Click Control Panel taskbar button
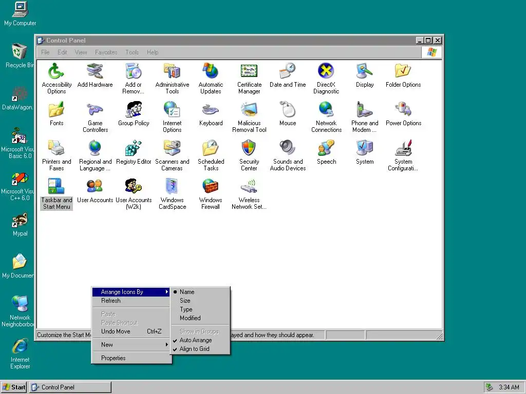The height and width of the screenshot is (394, 526). click(70, 387)
